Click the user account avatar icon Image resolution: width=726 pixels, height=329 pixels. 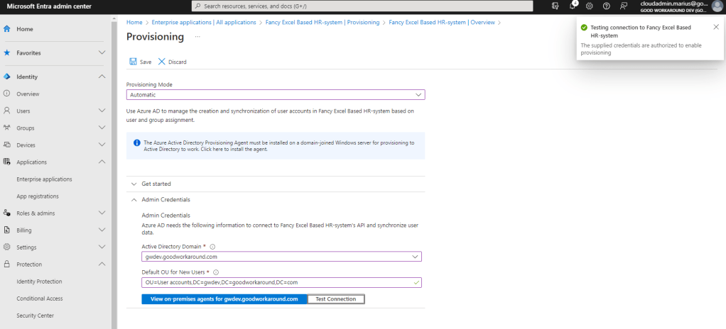(717, 6)
